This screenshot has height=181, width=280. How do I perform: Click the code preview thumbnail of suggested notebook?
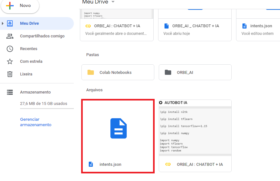117,14
